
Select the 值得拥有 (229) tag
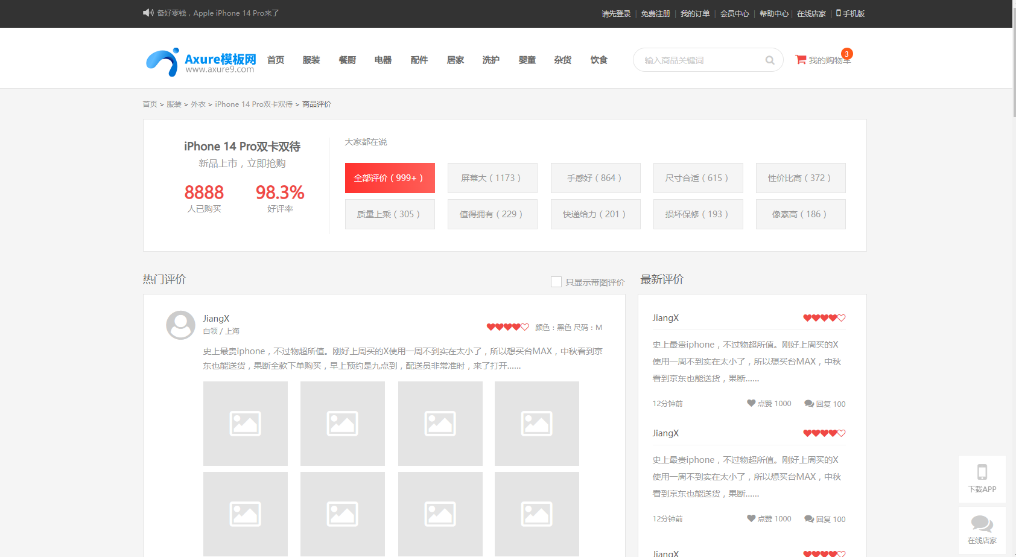click(x=492, y=214)
